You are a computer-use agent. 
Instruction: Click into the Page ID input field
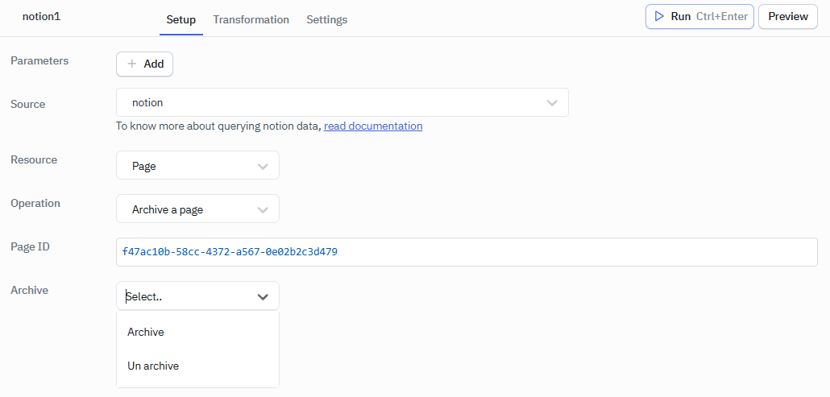(467, 252)
